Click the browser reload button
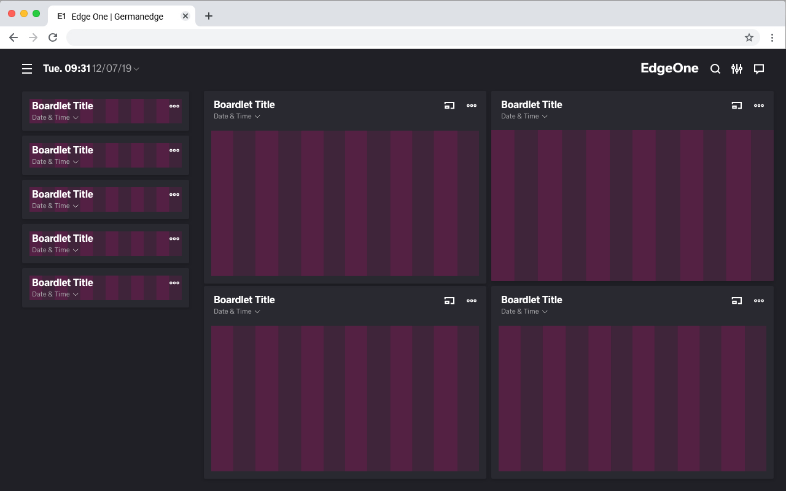786x491 pixels. (x=53, y=37)
